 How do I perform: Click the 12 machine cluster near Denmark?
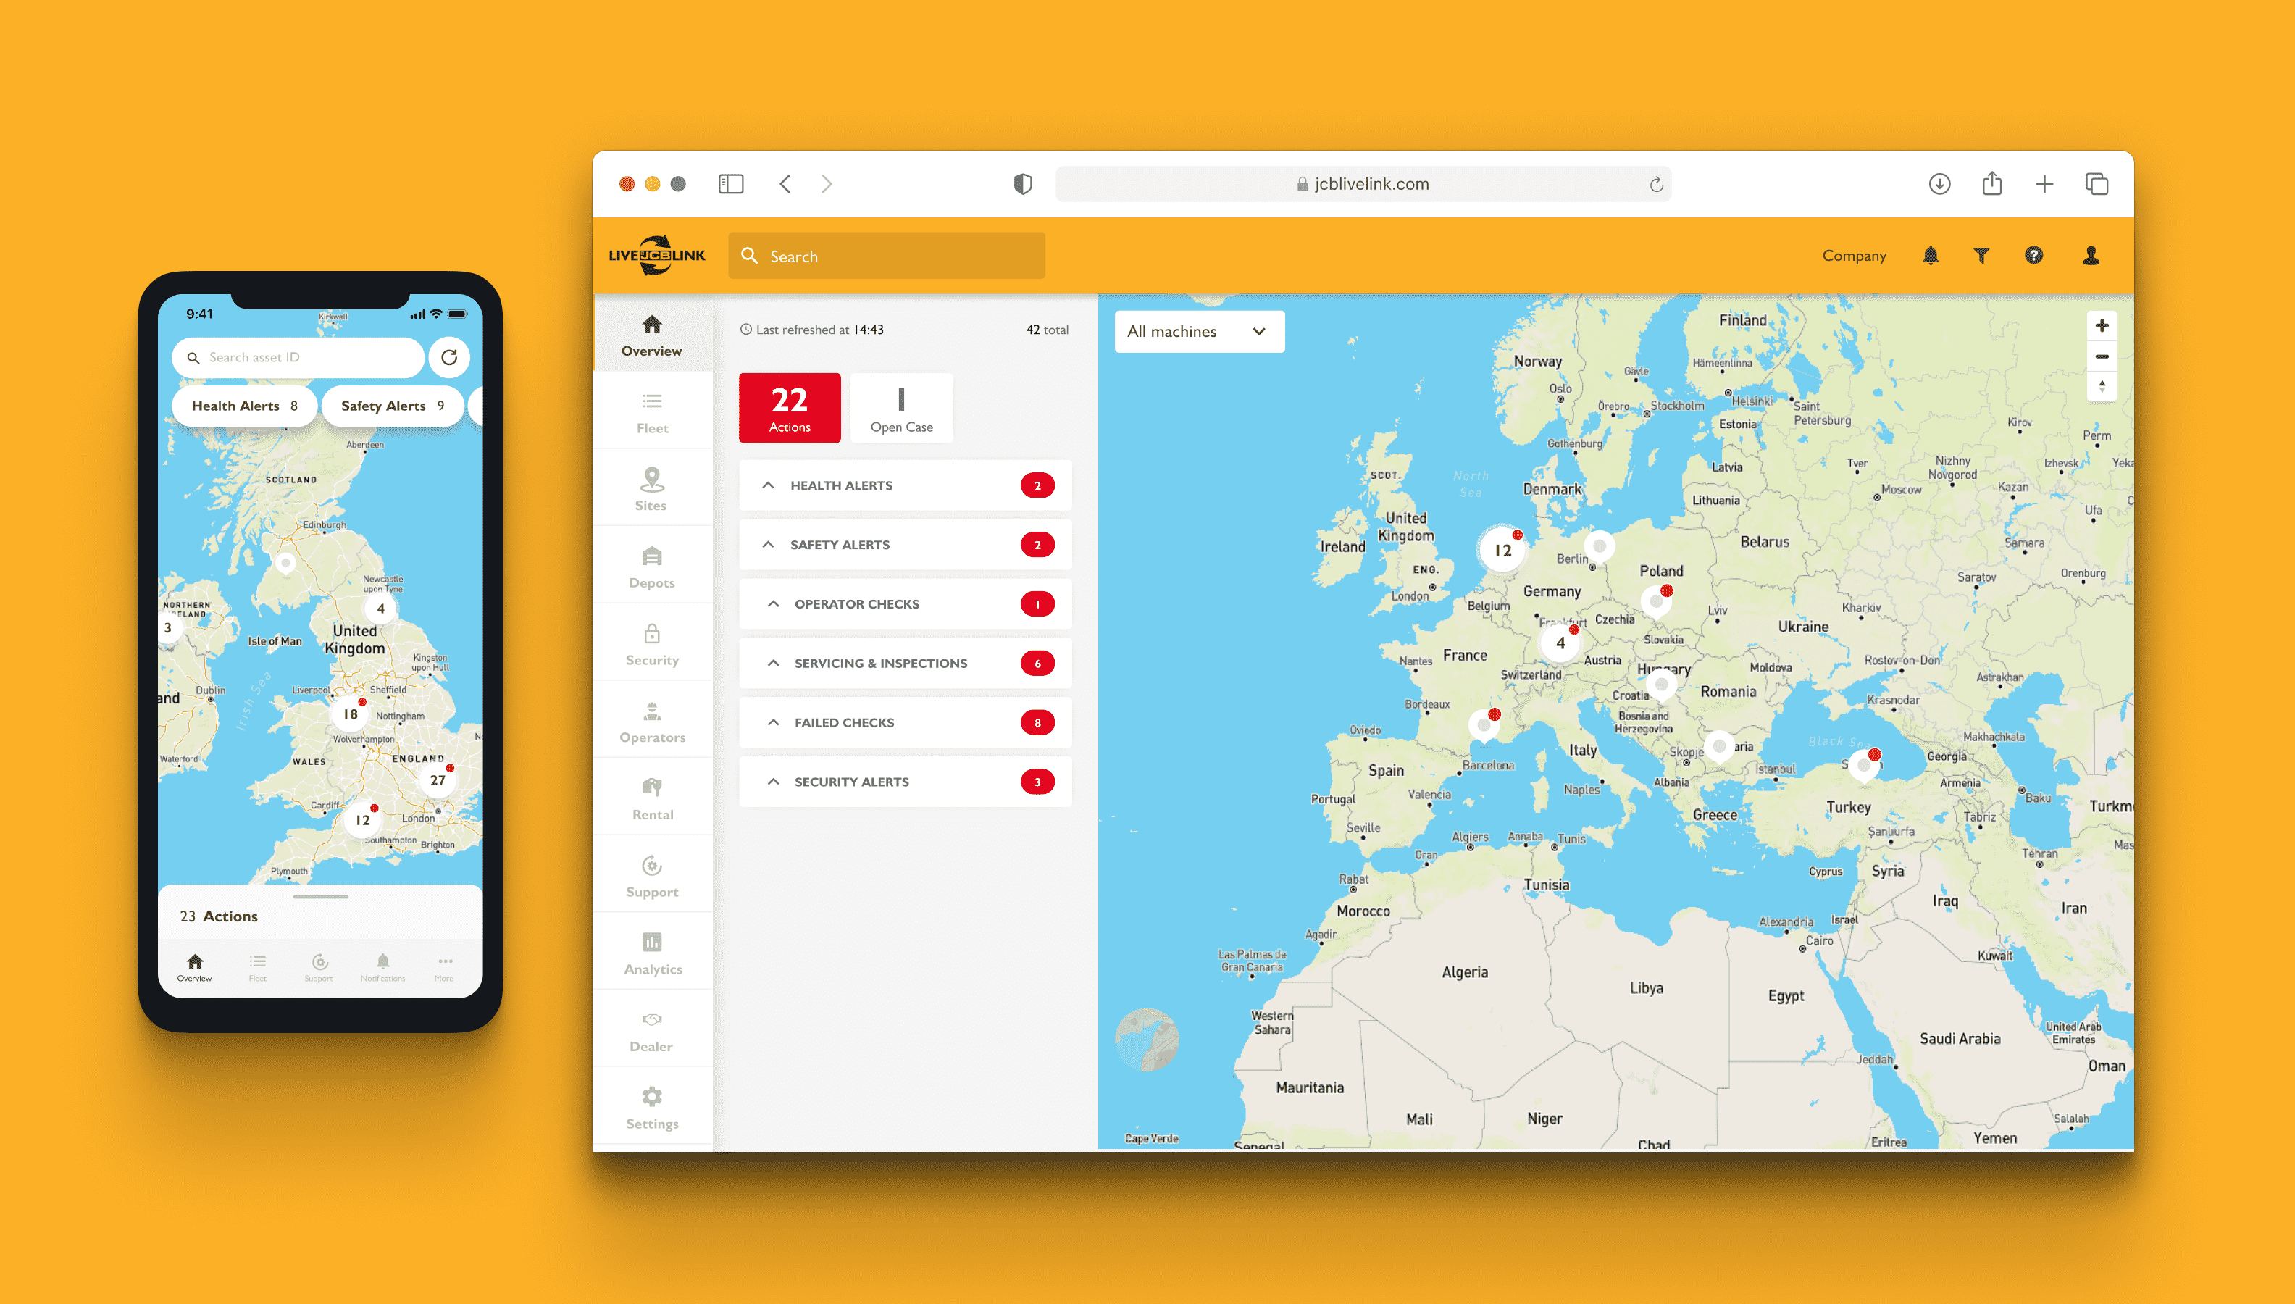1502,550
